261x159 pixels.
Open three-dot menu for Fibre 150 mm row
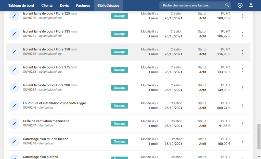pyautogui.click(x=242, y=52)
